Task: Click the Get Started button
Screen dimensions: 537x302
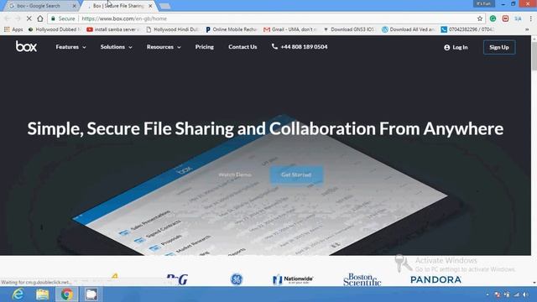Action: pyautogui.click(x=296, y=174)
